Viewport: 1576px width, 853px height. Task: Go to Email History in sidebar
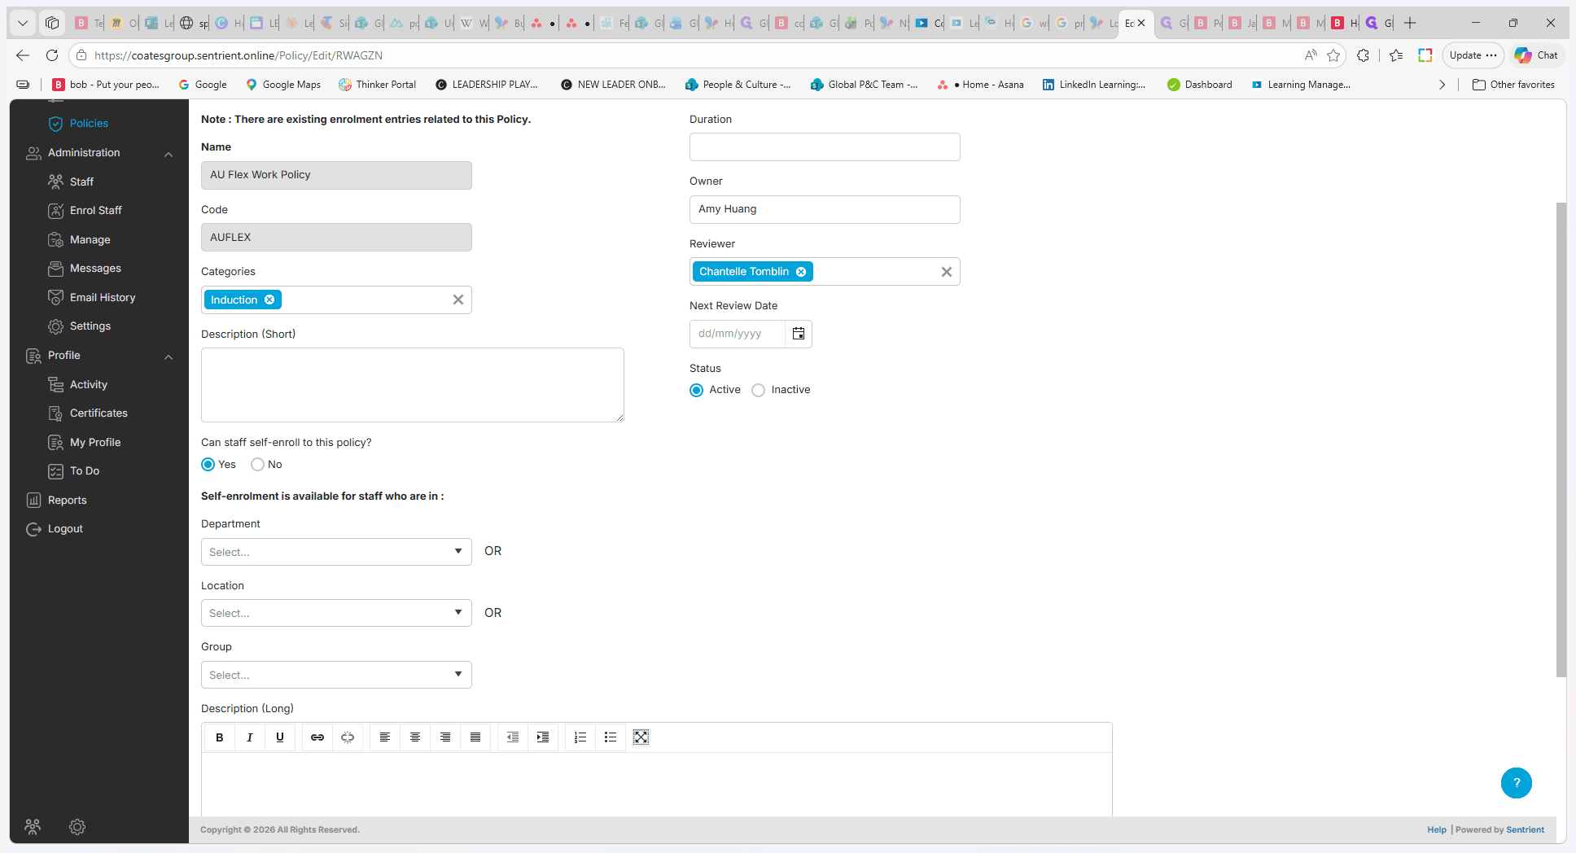tap(102, 298)
